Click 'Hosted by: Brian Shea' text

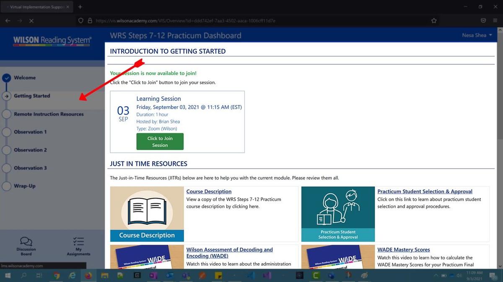click(158, 122)
